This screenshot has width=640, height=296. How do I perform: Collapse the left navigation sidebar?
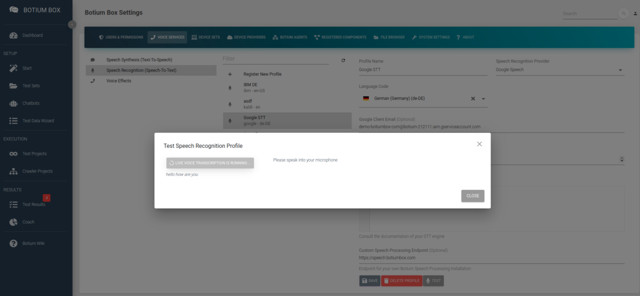[x=72, y=24]
